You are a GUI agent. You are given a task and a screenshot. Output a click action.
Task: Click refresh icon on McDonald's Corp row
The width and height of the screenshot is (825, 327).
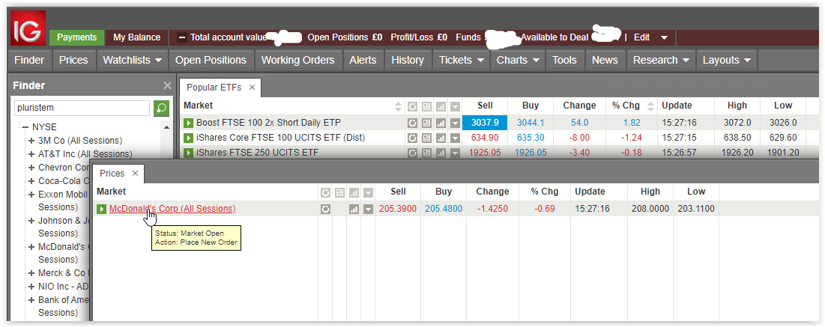point(326,210)
